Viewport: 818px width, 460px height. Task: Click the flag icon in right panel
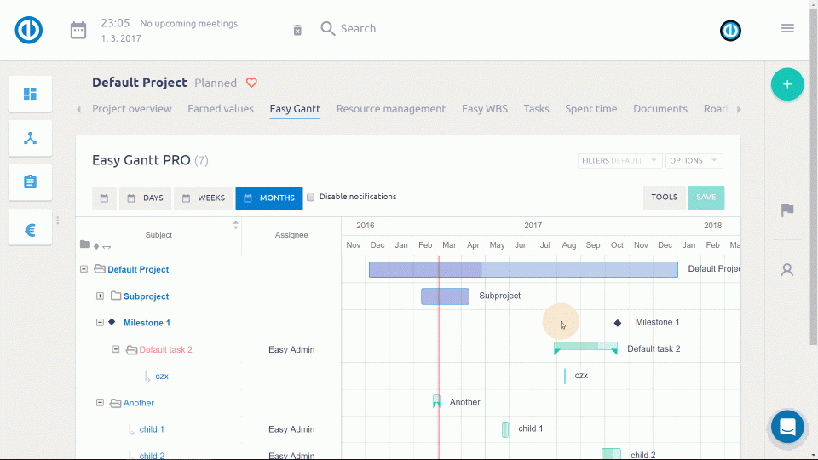(787, 210)
